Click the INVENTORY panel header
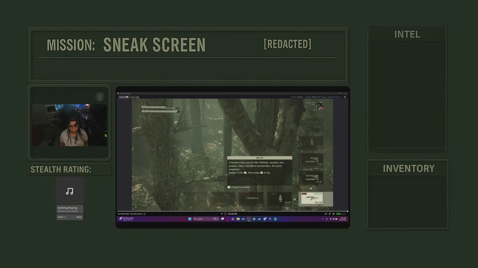The image size is (478, 268). pos(409,168)
